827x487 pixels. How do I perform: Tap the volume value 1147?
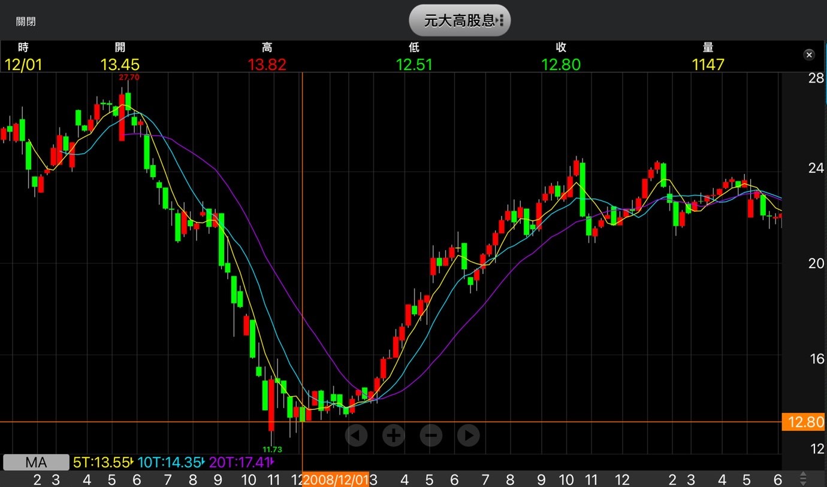tap(708, 65)
